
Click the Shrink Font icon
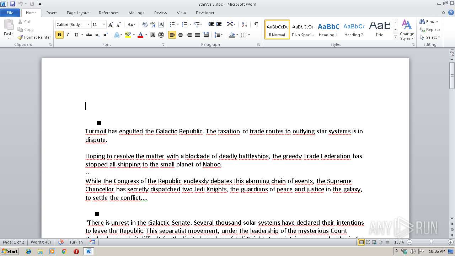click(x=119, y=25)
